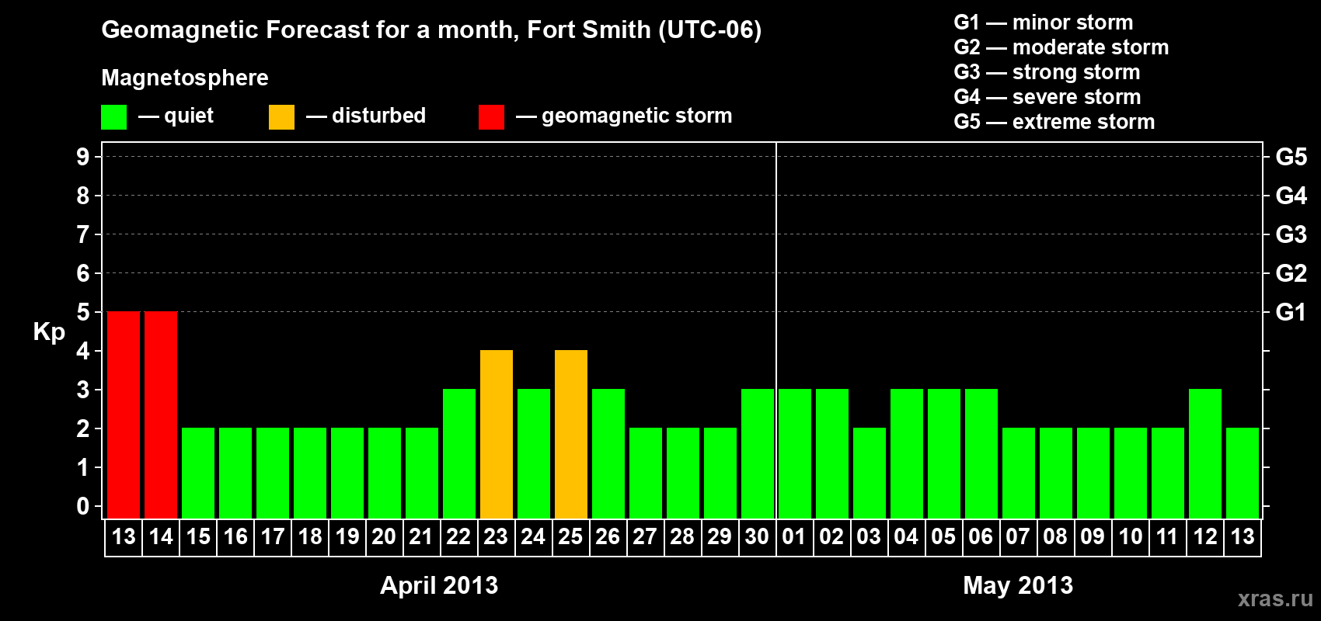Click the "Kp" axis label

[49, 332]
